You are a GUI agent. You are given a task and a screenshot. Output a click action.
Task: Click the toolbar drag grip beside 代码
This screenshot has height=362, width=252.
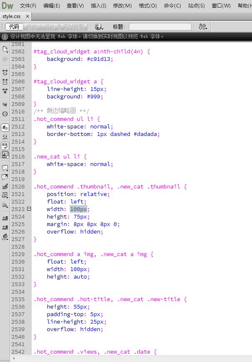(3, 27)
